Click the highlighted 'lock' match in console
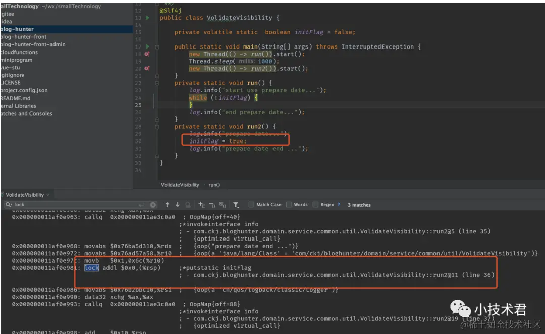 [92, 268]
